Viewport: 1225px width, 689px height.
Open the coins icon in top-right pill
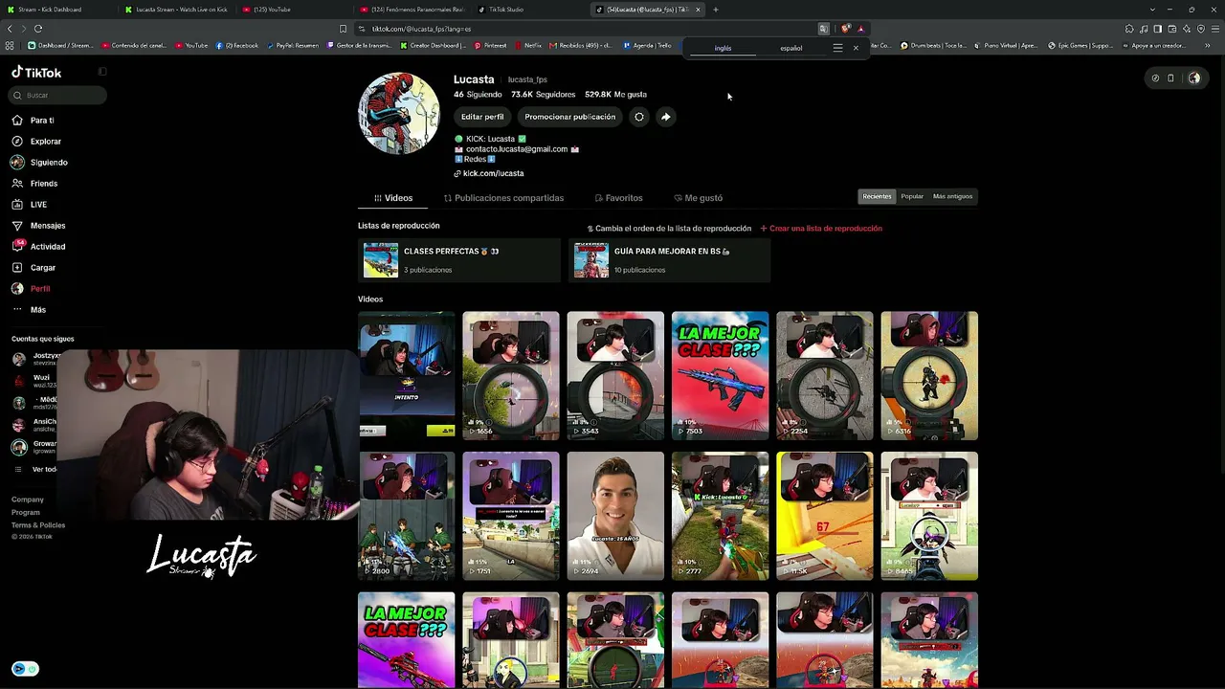[x=1155, y=78]
